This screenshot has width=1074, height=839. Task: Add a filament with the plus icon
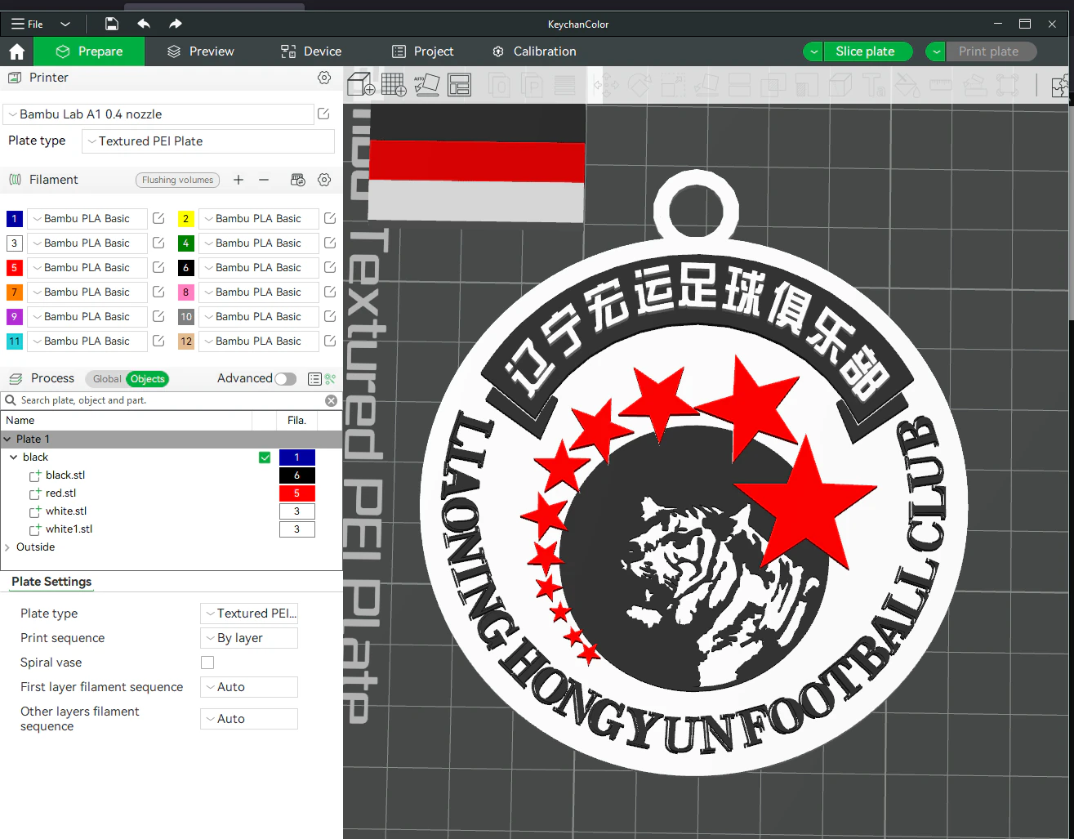[238, 180]
